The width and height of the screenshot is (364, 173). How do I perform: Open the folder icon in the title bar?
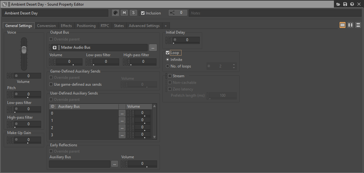pos(338,4)
